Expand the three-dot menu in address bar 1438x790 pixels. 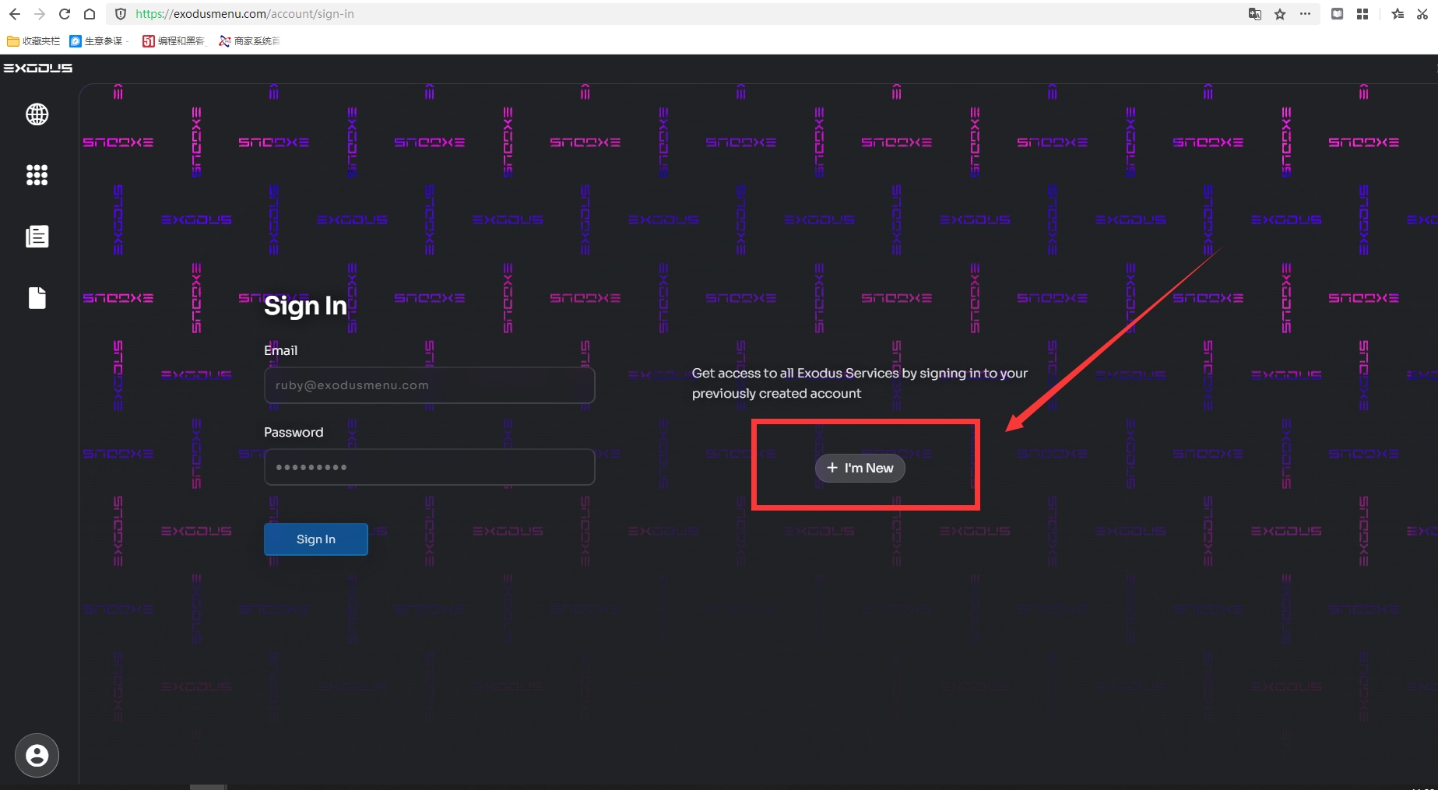tap(1306, 14)
